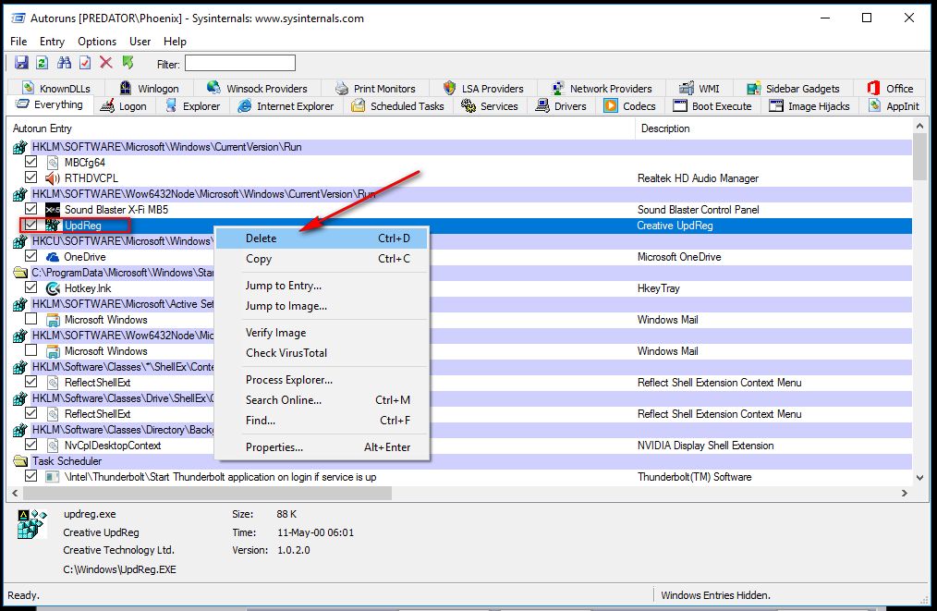Click the vertical scrollbar down arrow
Screen dimensions: 937x611
919,477
